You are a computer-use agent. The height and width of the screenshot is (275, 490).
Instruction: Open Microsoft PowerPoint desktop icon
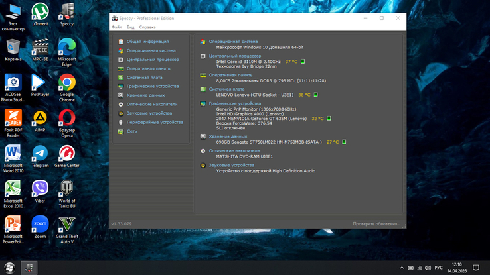[13, 230]
